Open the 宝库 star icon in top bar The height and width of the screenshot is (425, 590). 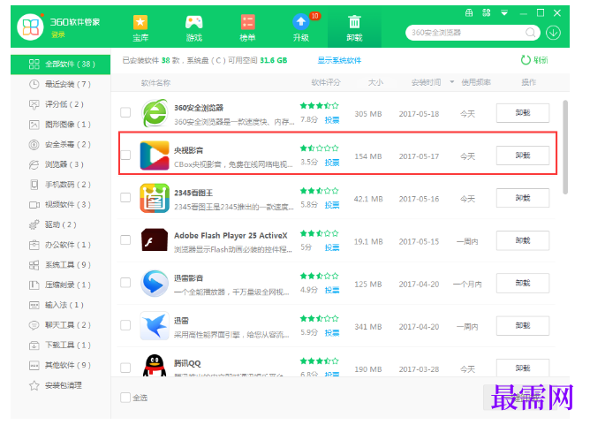(140, 23)
